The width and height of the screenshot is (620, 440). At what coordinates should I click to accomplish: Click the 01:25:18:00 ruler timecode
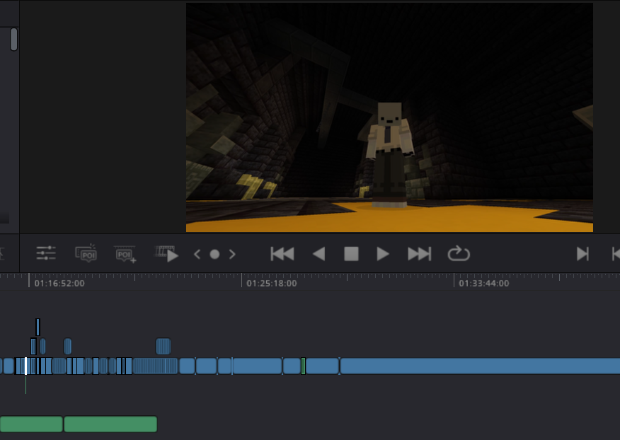(x=272, y=284)
